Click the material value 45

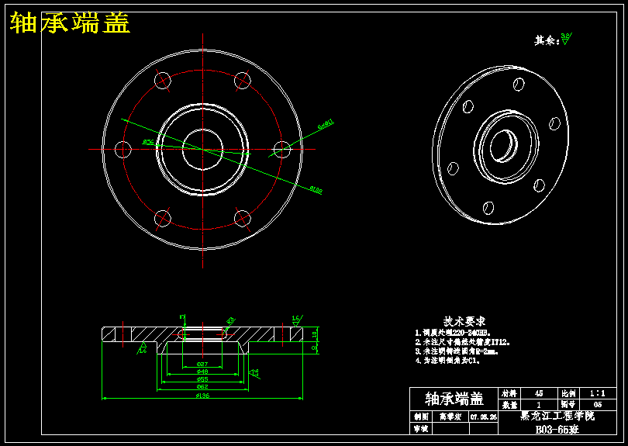coord(539,393)
